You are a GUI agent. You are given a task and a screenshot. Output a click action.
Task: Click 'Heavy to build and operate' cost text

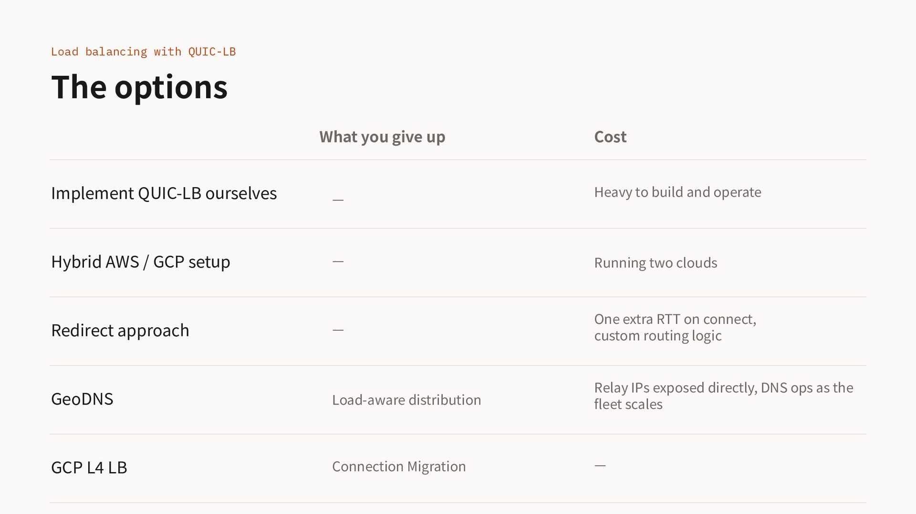(x=677, y=192)
